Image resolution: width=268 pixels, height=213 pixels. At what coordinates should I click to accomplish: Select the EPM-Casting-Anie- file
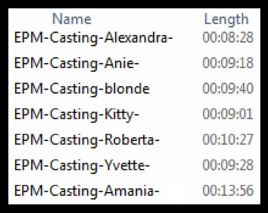click(x=76, y=63)
